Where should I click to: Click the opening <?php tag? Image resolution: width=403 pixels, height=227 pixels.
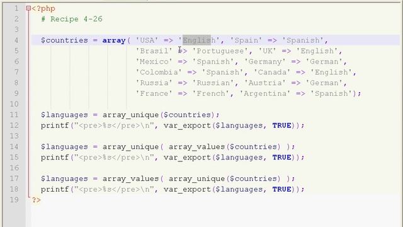coord(43,8)
